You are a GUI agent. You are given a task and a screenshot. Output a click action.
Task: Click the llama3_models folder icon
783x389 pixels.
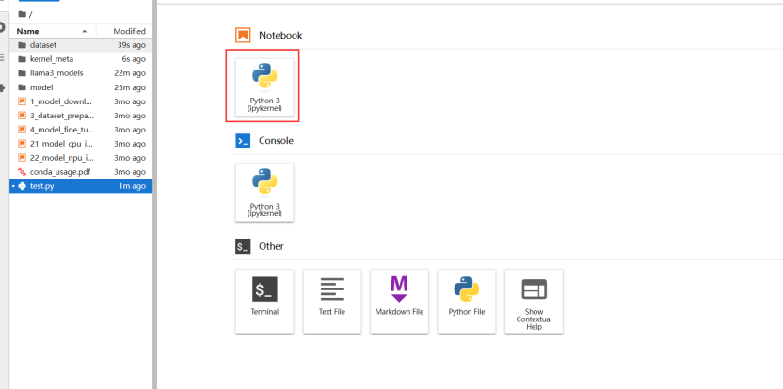coord(22,72)
